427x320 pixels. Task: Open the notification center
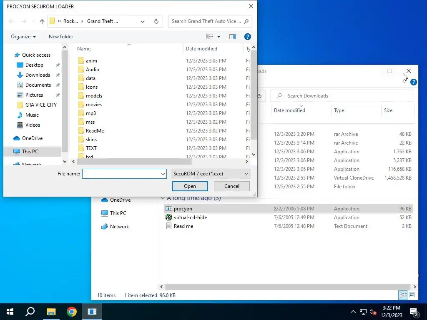coord(414,312)
